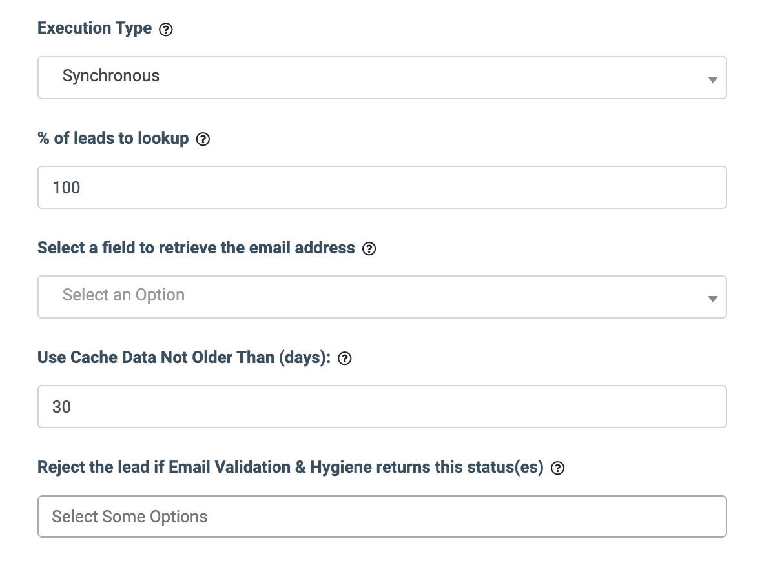The height and width of the screenshot is (561, 762).
Task: Open help for Reject the lead statuses
Action: (x=558, y=468)
